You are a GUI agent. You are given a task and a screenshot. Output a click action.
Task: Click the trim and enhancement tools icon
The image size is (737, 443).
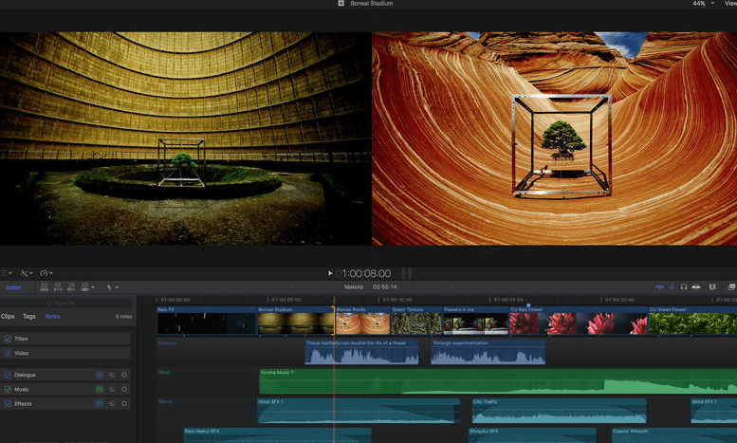click(26, 273)
